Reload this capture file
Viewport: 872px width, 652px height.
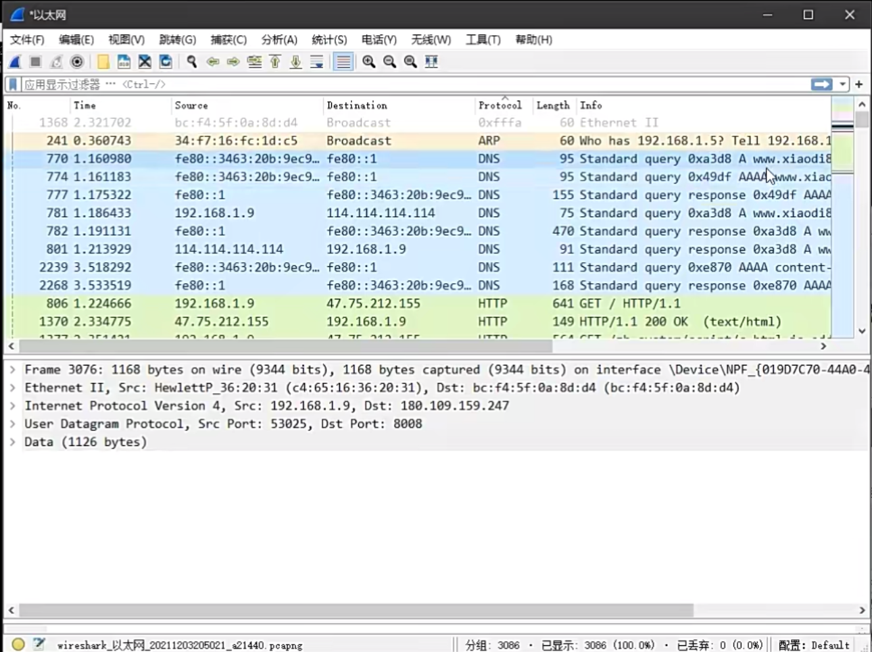(x=166, y=62)
